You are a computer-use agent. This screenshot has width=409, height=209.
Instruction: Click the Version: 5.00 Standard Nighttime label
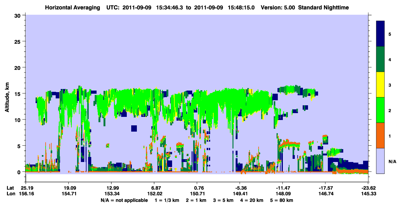[305, 7]
